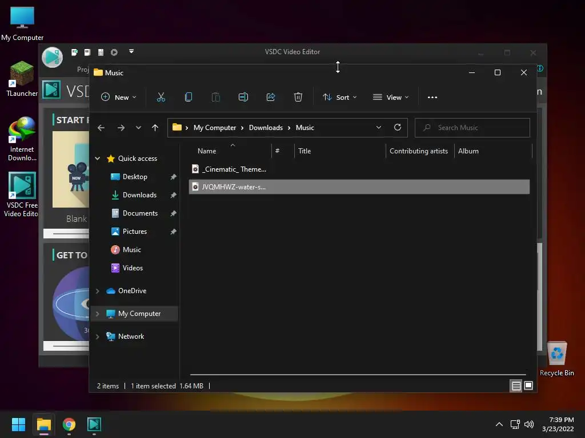Launch Google Chrome from taskbar

pos(69,424)
